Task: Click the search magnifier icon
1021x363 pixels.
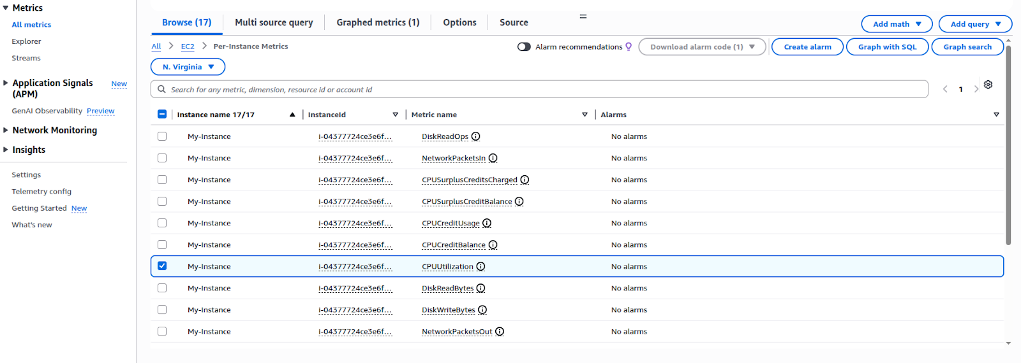Action: pyautogui.click(x=161, y=89)
